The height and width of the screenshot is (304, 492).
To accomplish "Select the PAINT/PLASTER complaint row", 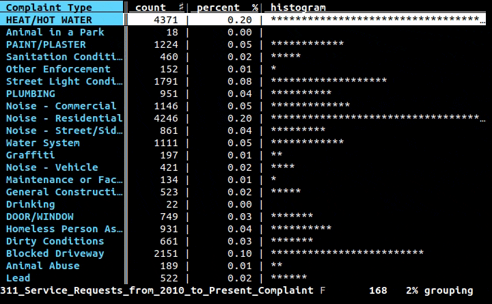I will [x=243, y=44].
